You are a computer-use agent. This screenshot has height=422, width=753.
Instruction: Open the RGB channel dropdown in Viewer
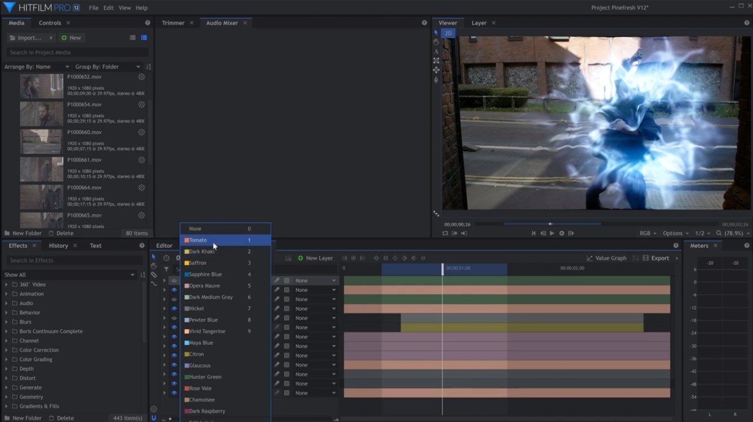pos(648,233)
